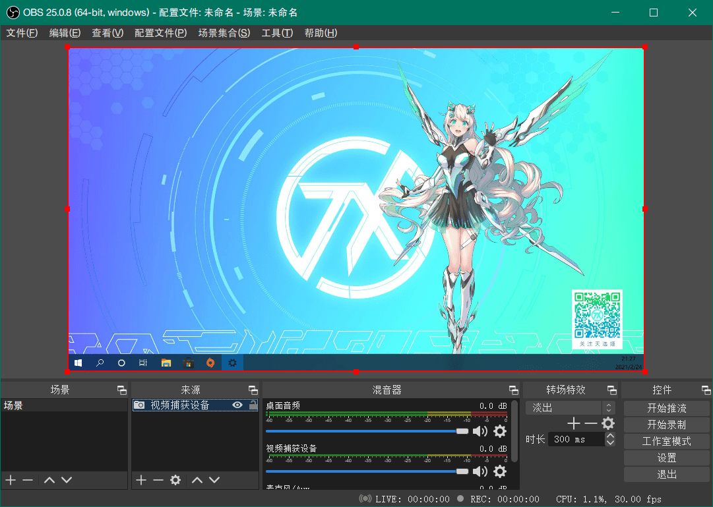Remove transition with minus icon

click(x=591, y=423)
